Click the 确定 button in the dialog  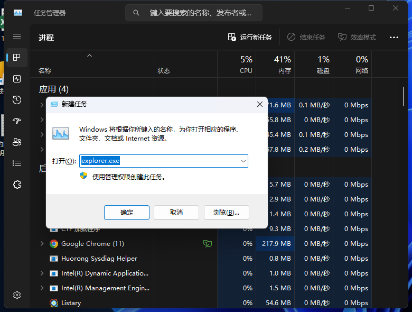coord(127,213)
